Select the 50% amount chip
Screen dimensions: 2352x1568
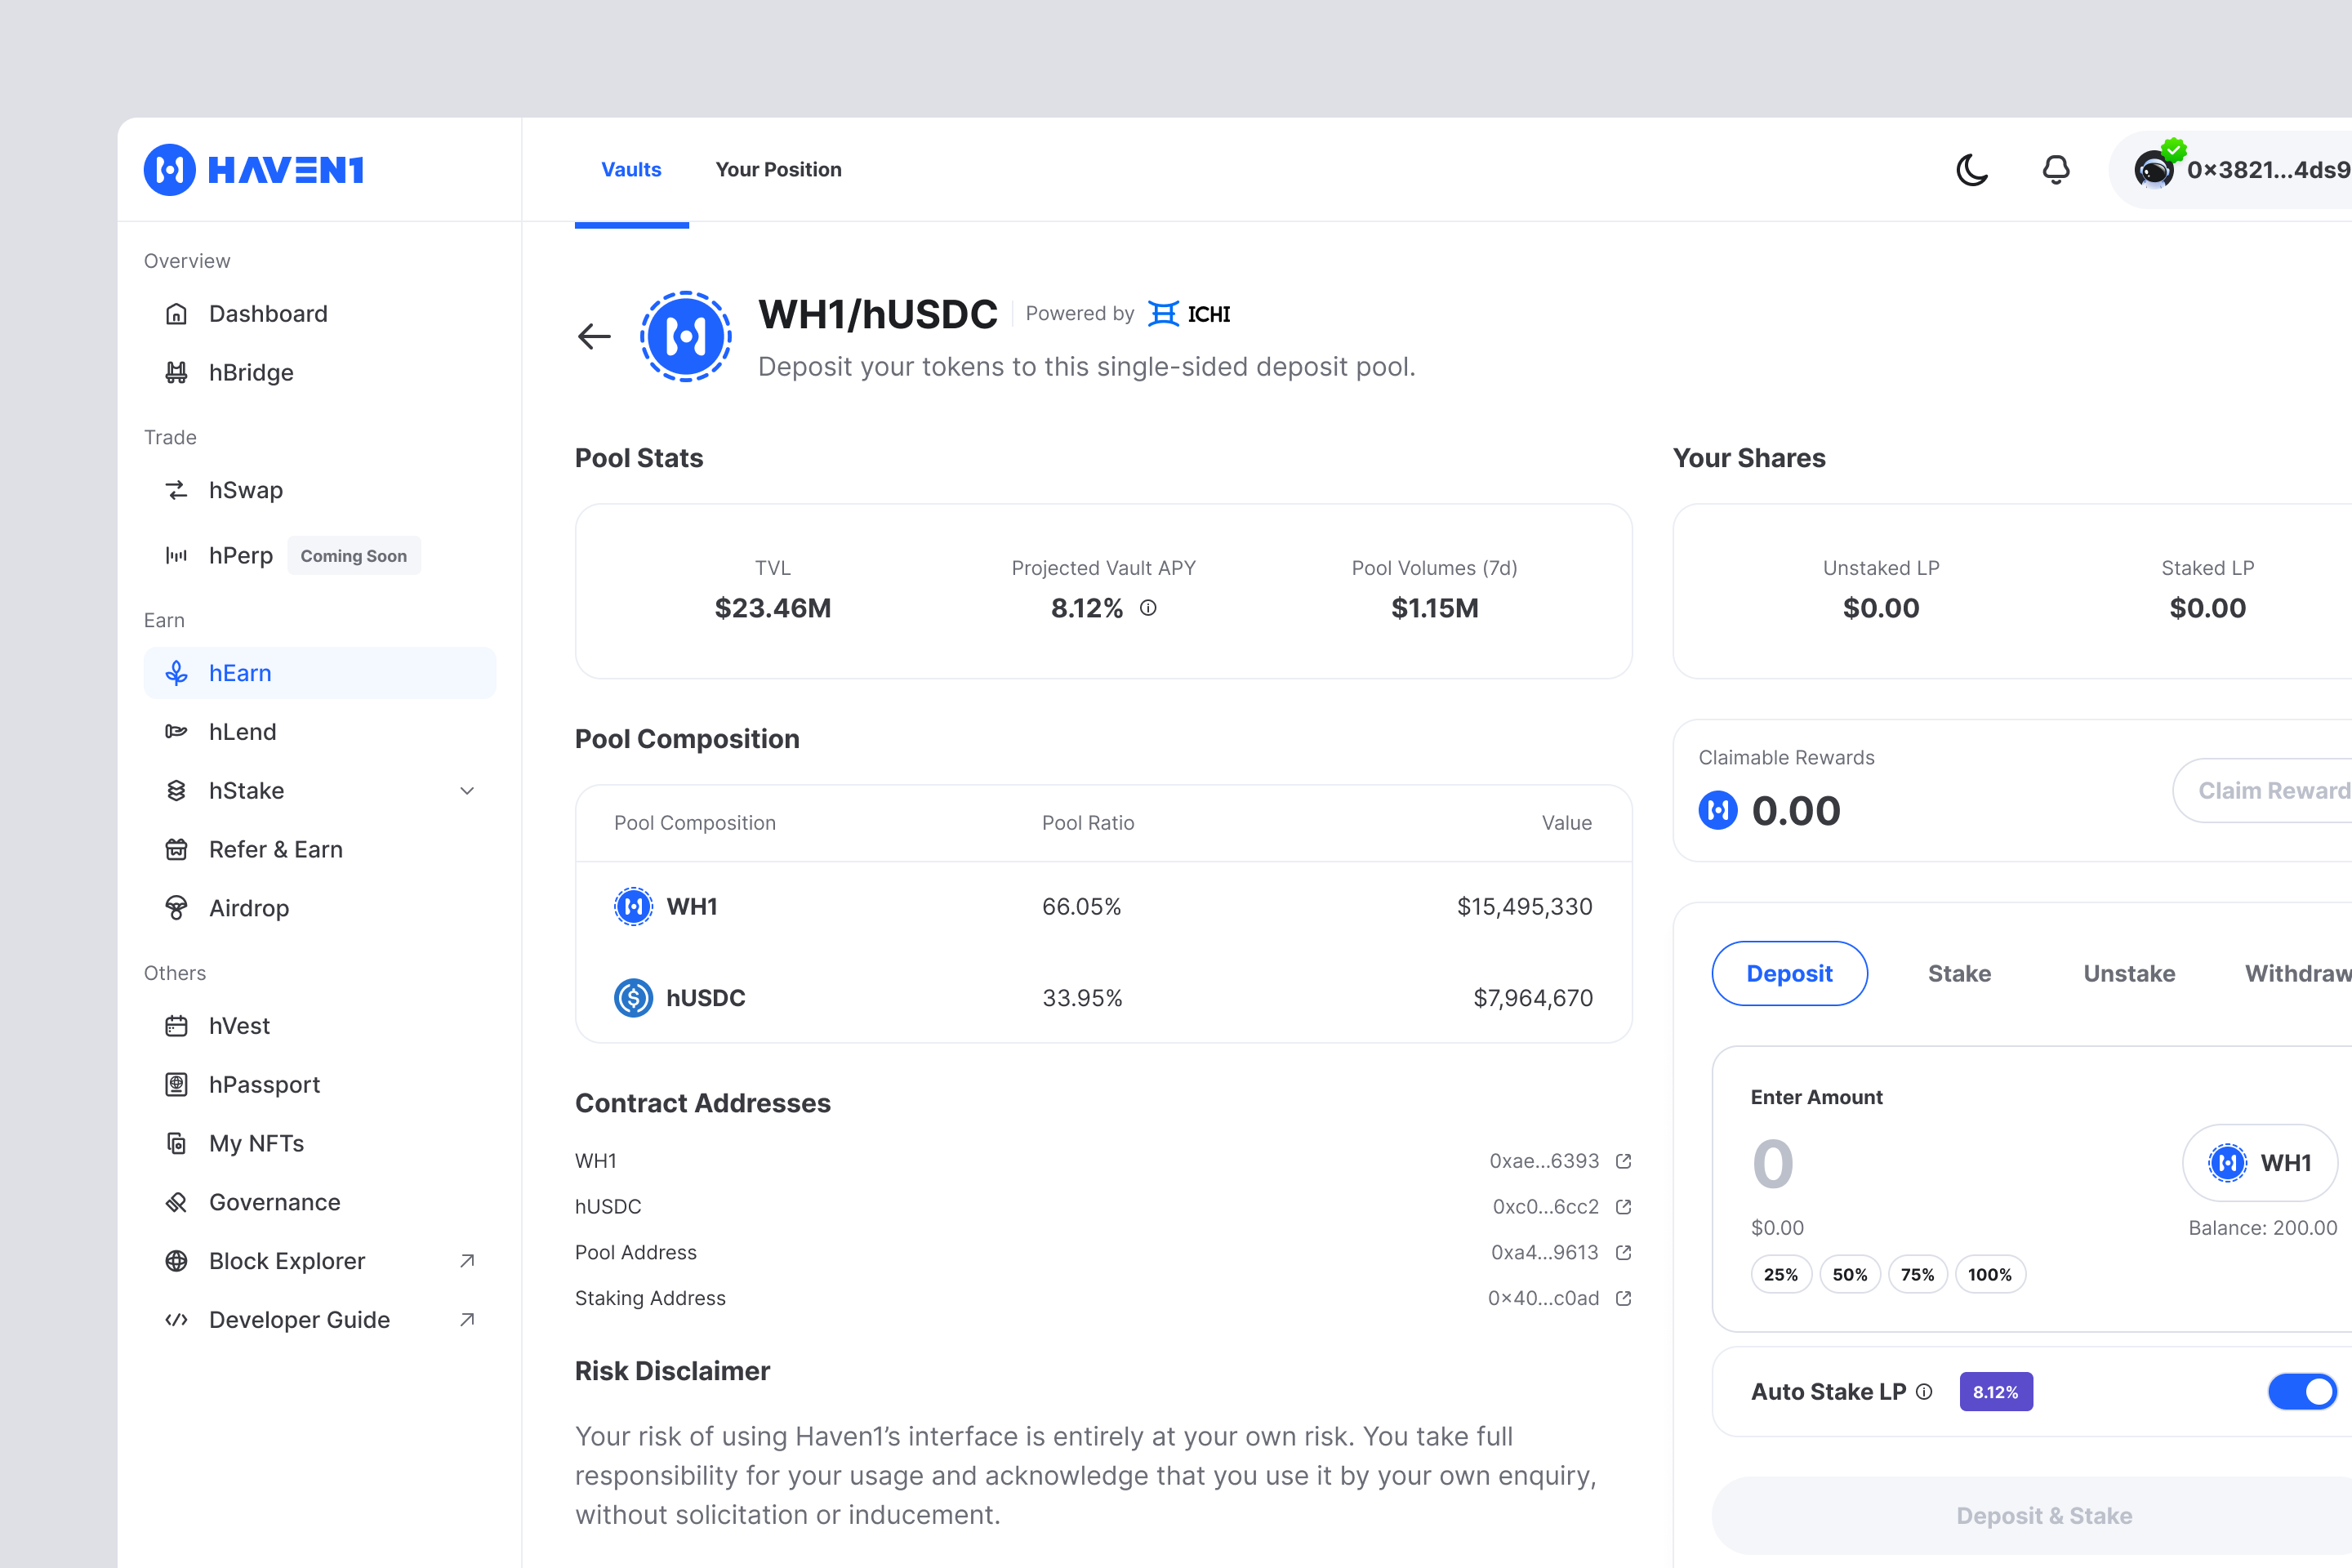click(x=1849, y=1274)
